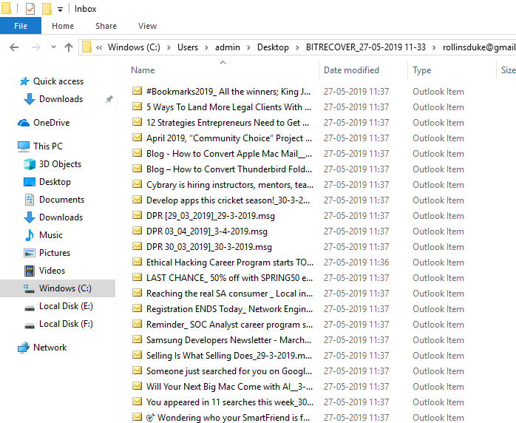The height and width of the screenshot is (423, 516).
Task: Click the New folder quick access icon
Action: click(47, 9)
